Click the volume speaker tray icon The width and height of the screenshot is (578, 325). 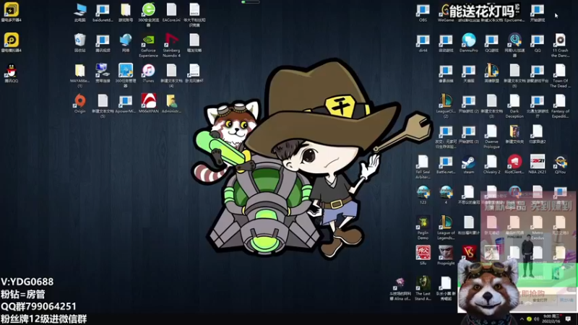click(536, 319)
